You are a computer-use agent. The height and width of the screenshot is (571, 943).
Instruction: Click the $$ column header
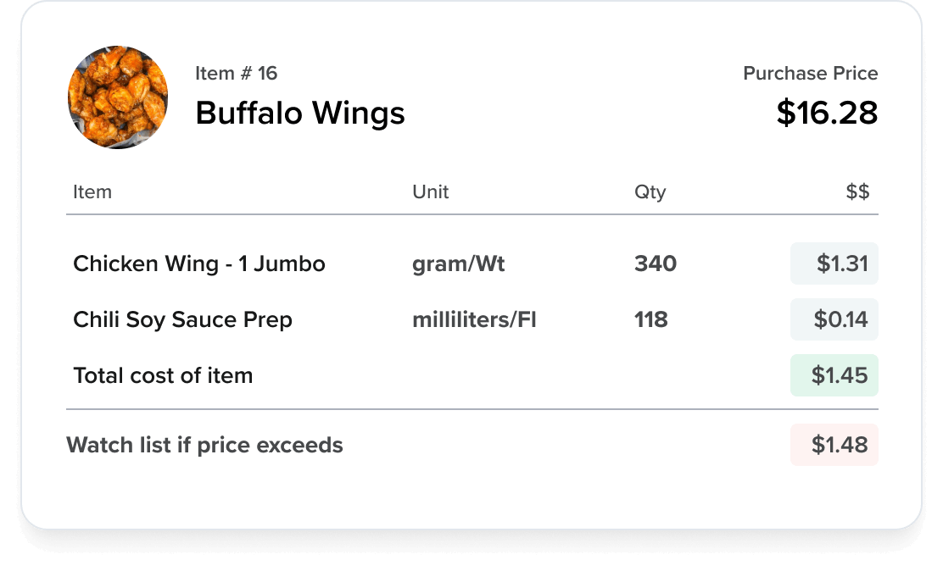pos(857,191)
